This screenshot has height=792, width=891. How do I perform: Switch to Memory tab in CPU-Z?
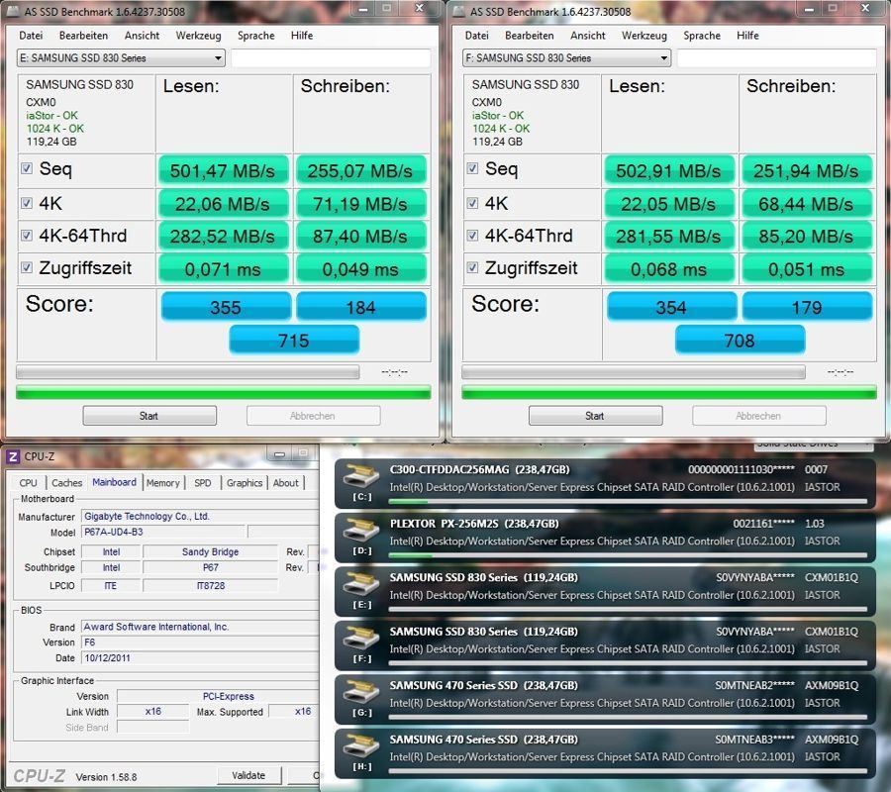[x=163, y=483]
